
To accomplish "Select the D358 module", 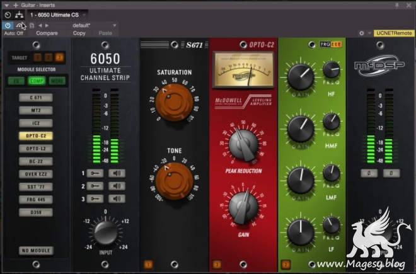I will pyautogui.click(x=36, y=212).
